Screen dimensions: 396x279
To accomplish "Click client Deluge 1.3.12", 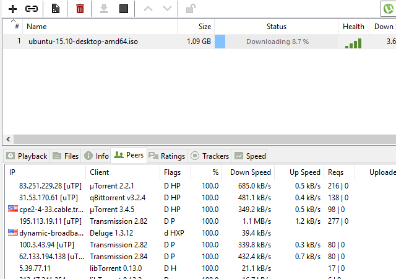I will point(111,233).
